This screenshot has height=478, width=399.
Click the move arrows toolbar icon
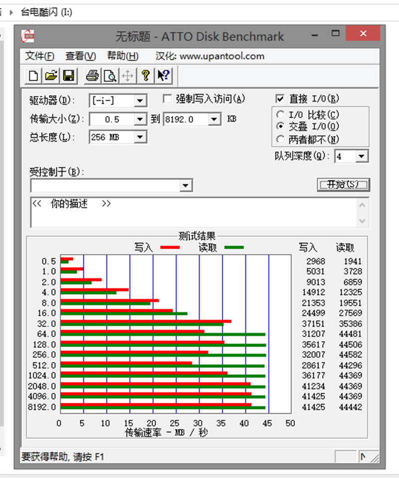128,76
